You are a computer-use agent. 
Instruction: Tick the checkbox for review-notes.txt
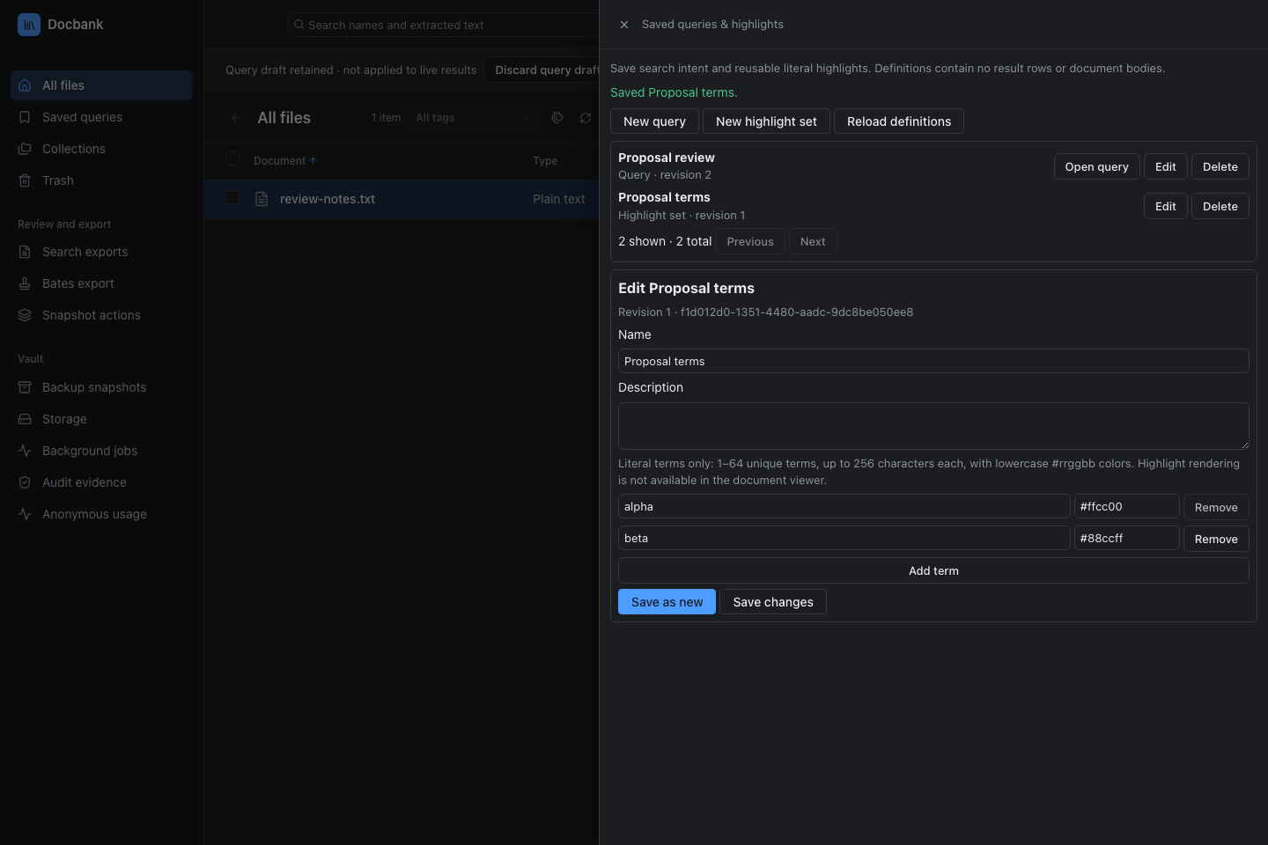click(x=232, y=198)
